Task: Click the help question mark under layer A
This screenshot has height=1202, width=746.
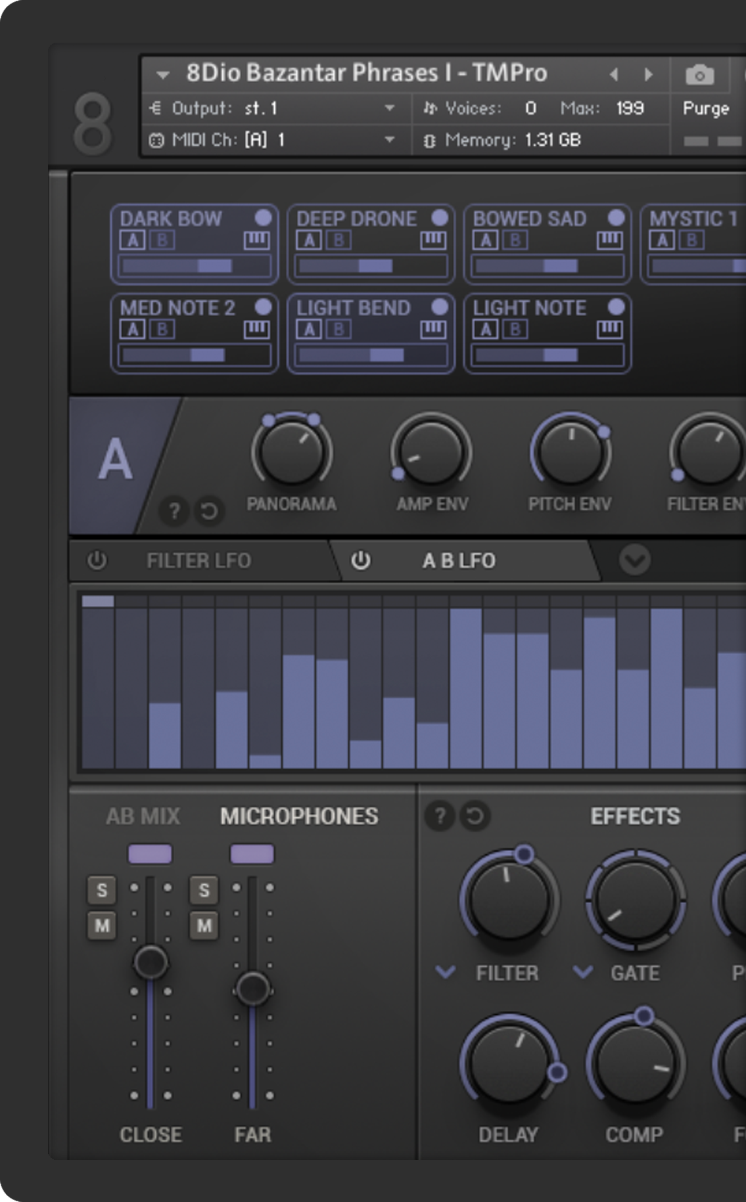Action: (x=174, y=511)
